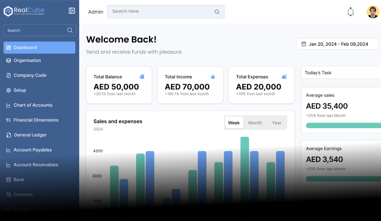Switch chart to Month view
The image size is (381, 221).
pyautogui.click(x=255, y=123)
